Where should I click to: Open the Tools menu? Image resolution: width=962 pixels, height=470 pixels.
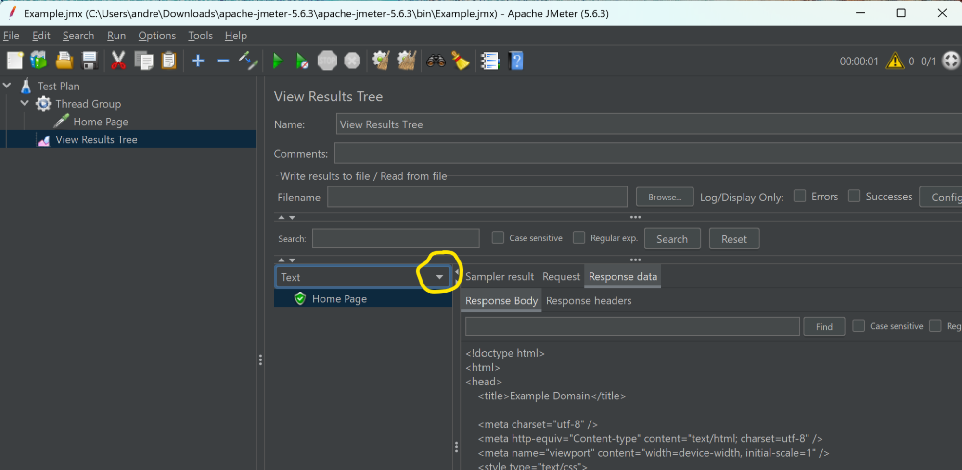click(x=200, y=36)
